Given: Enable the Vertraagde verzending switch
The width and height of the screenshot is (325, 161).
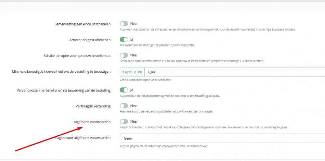Looking at the screenshot, I should (124, 106).
